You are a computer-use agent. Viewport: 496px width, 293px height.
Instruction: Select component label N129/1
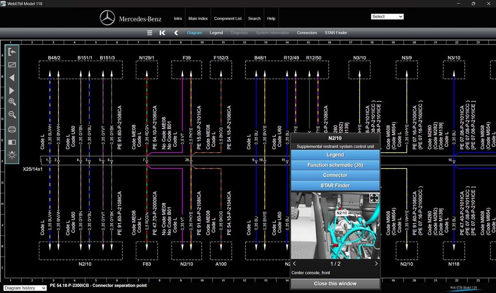(x=147, y=58)
